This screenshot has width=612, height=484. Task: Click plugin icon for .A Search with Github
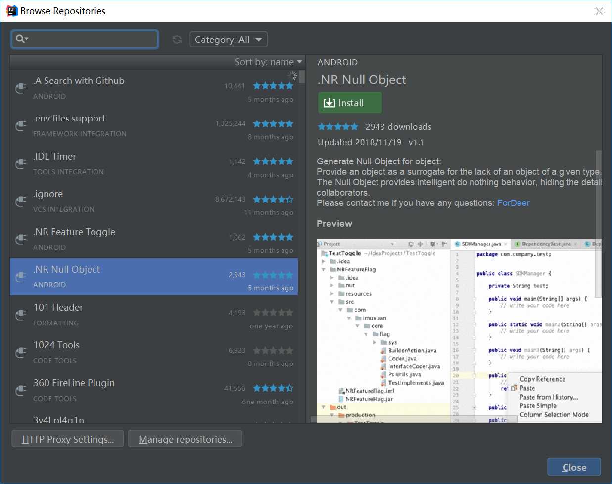(21, 88)
